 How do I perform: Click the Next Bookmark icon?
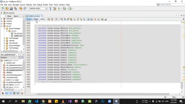81,19
